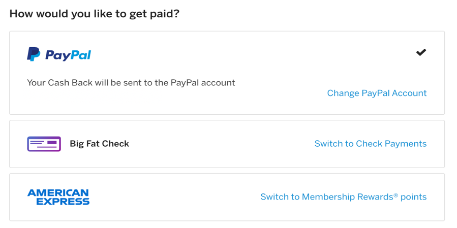Click the purple check icon
This screenshot has height=228, width=457.
pos(44,144)
